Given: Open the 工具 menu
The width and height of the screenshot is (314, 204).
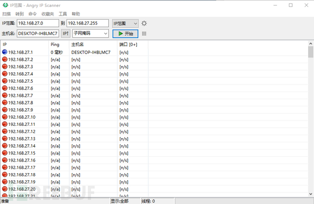Looking at the screenshot, I should click(63, 14).
